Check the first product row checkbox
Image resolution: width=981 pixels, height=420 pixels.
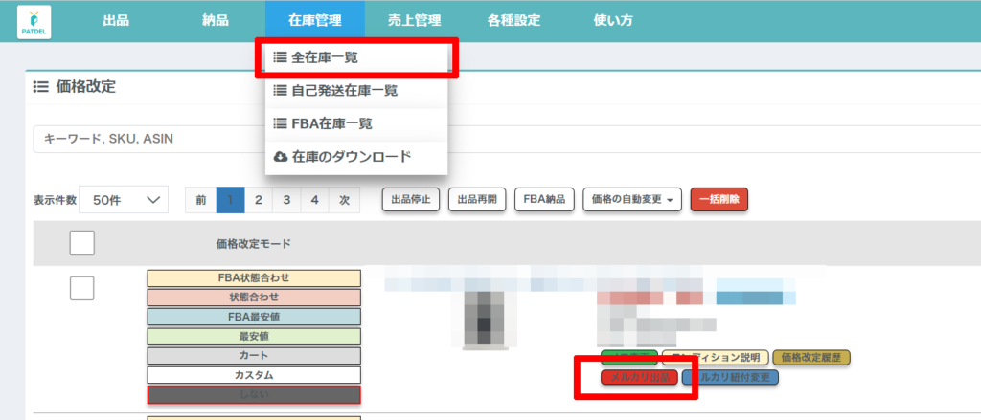[81, 288]
